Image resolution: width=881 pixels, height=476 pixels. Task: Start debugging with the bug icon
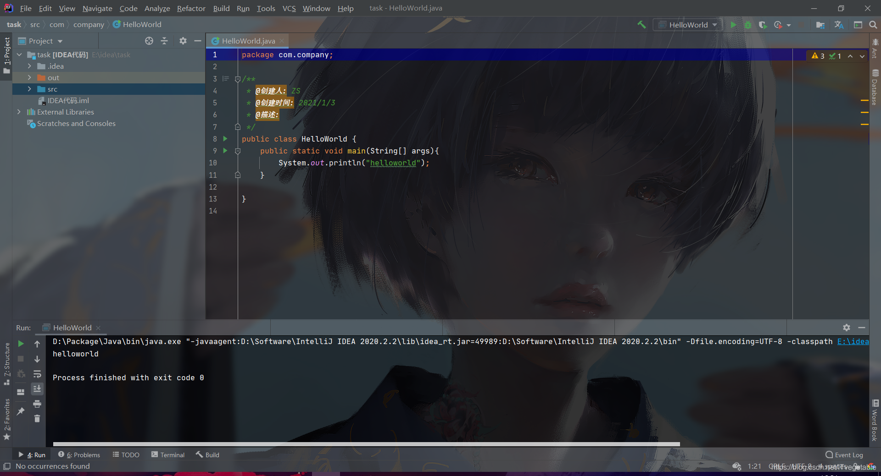(x=748, y=25)
